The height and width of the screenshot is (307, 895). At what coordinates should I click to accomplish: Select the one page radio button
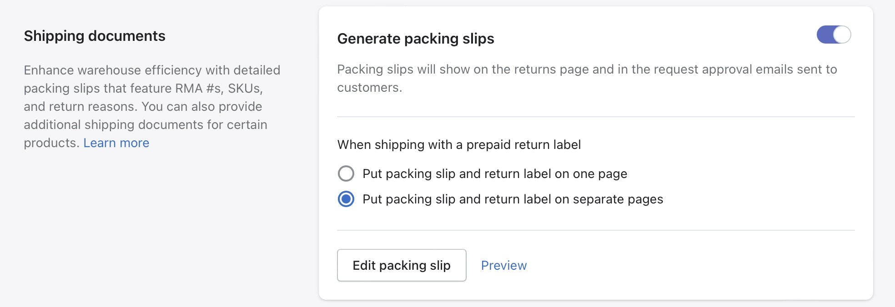point(346,173)
